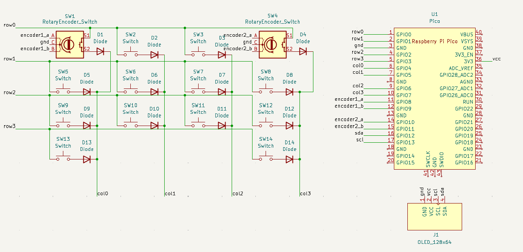The height and width of the screenshot is (252, 523).
Task: Select the D8 diode symbol
Action: [x=289, y=92]
